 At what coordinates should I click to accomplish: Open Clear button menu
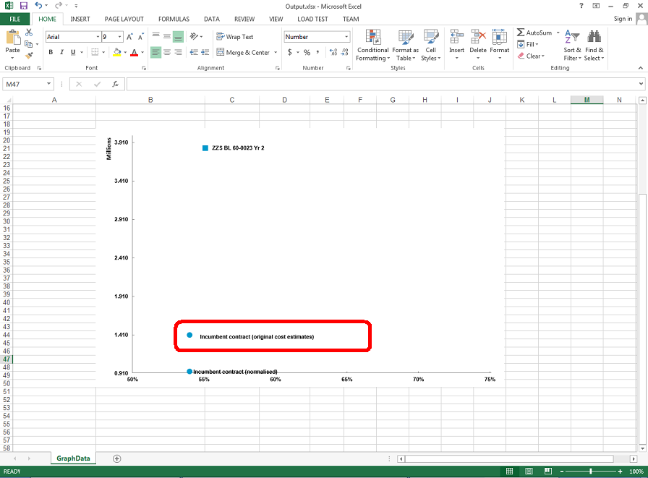coord(531,56)
